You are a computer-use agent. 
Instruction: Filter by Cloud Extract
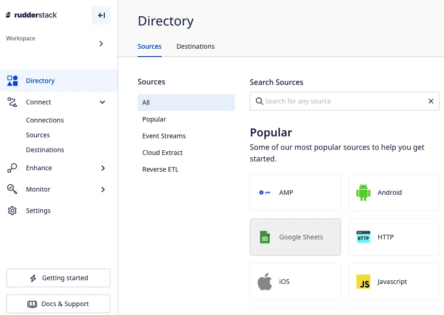click(x=163, y=153)
